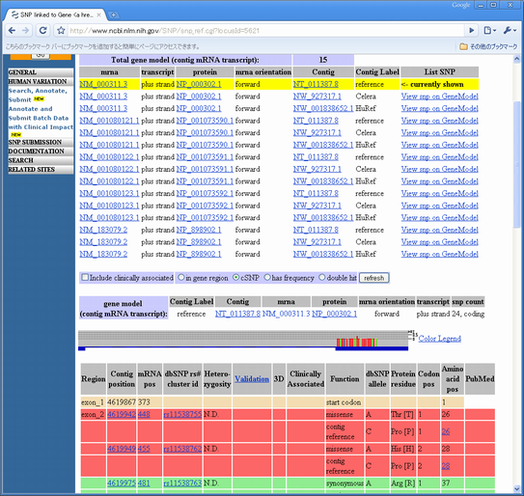Click the colored SNP bars on gene graphic
524x496 pixels.
(357, 342)
